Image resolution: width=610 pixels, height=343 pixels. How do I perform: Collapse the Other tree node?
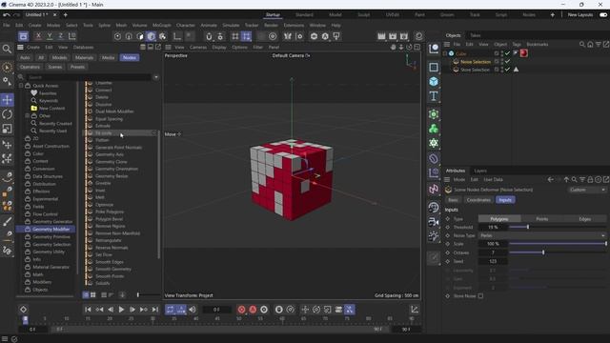(28, 116)
